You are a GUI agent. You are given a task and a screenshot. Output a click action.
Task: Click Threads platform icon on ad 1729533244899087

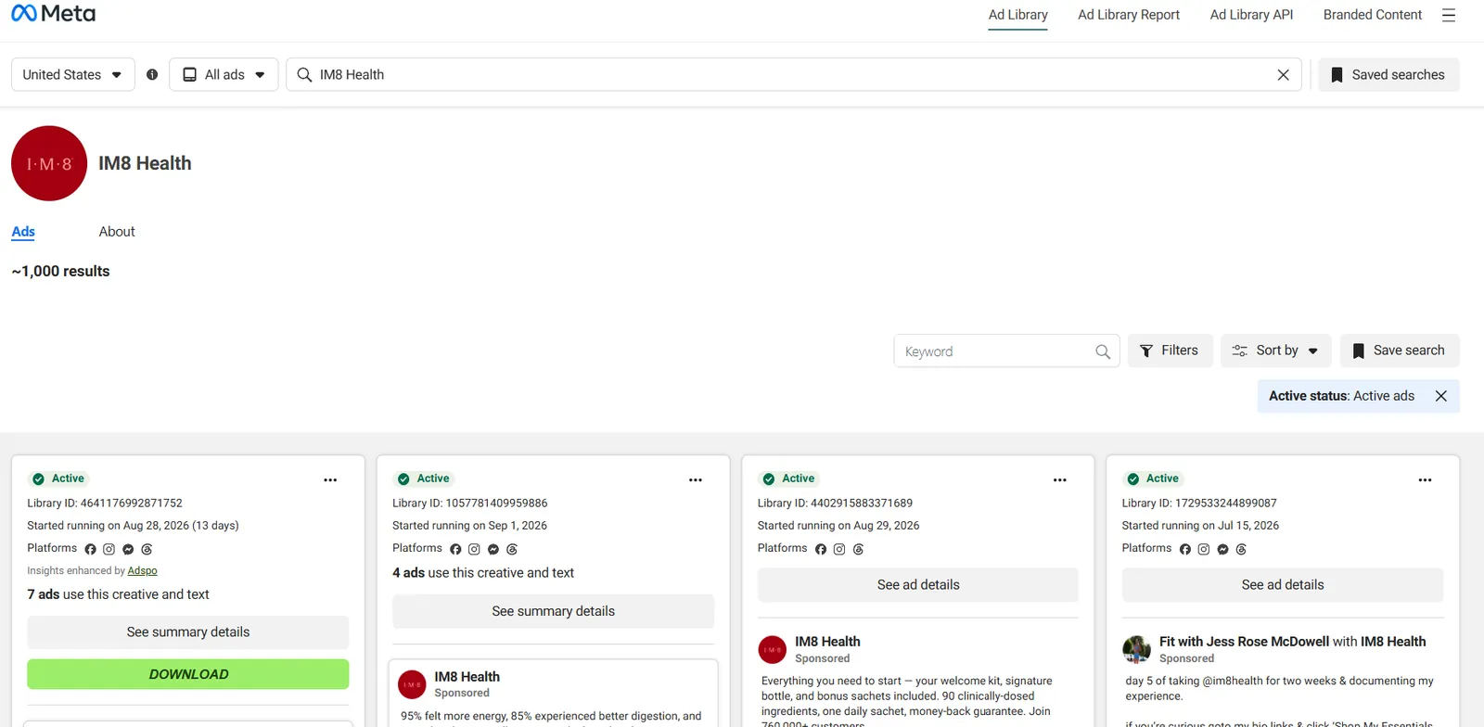click(x=1242, y=549)
